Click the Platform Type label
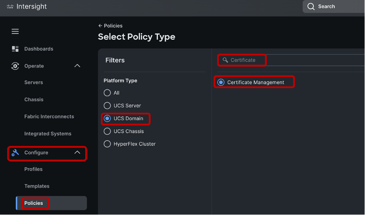The width and height of the screenshot is (365, 215). pyautogui.click(x=120, y=80)
